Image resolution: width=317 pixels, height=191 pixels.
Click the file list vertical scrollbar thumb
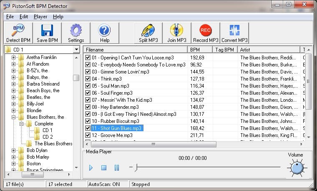point(308,81)
